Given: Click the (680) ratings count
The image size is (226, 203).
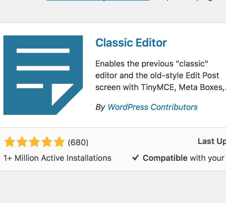Looking at the screenshot, I should [78, 142].
